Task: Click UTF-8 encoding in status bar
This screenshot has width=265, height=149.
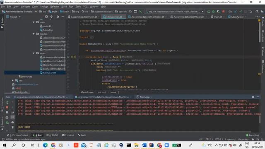Action: click(219, 139)
